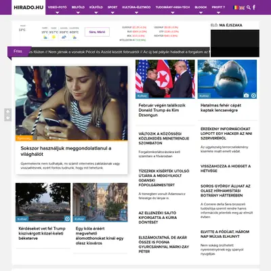Open 'Az ellenzéki sajtó kiforgatta' article
The width and height of the screenshot is (271, 271).
pyautogui.click(x=158, y=217)
